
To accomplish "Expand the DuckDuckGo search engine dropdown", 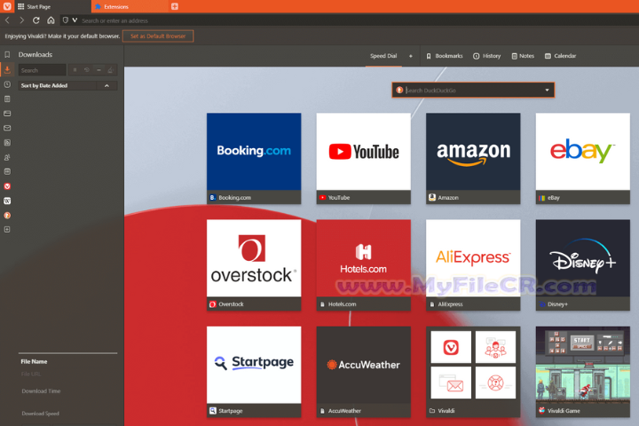I will click(x=547, y=91).
